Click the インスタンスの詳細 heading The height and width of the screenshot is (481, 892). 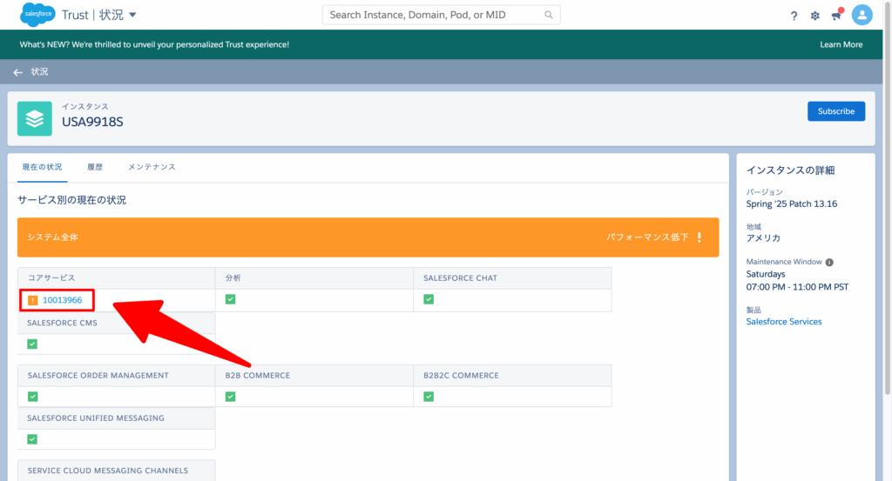(x=790, y=170)
